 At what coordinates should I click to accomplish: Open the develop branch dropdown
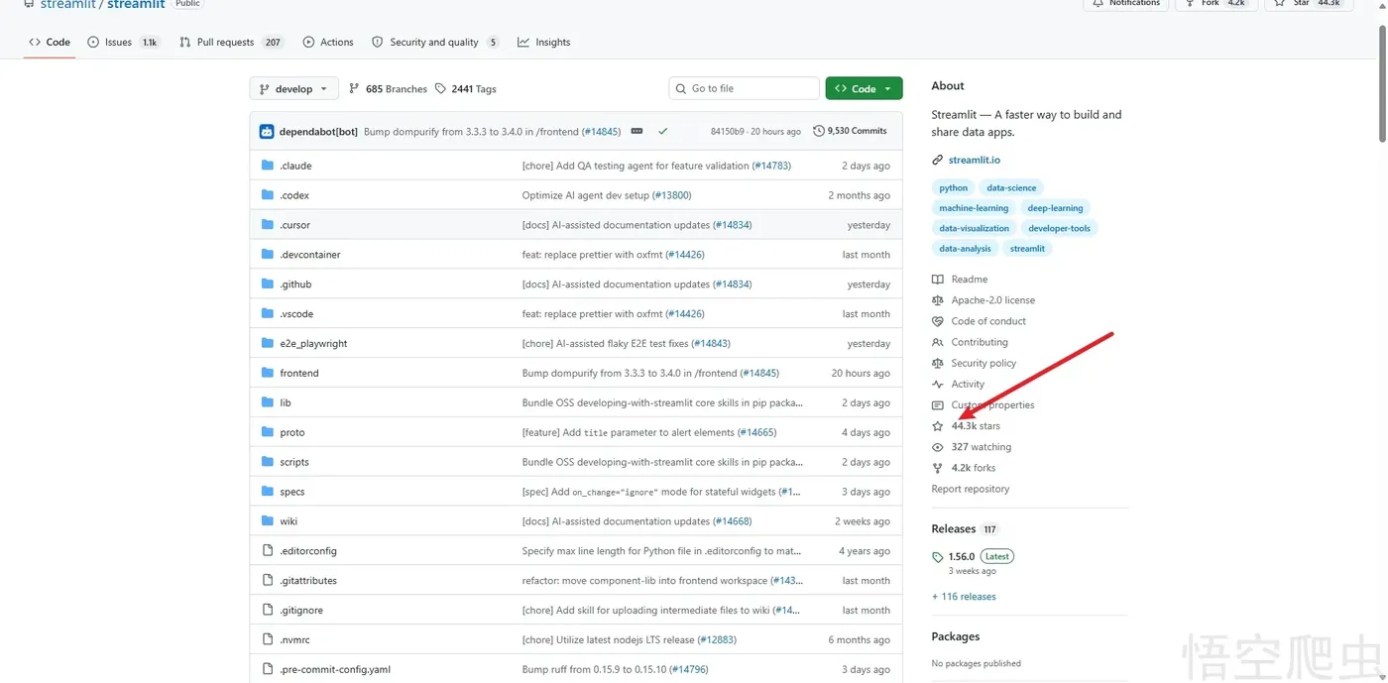click(293, 89)
